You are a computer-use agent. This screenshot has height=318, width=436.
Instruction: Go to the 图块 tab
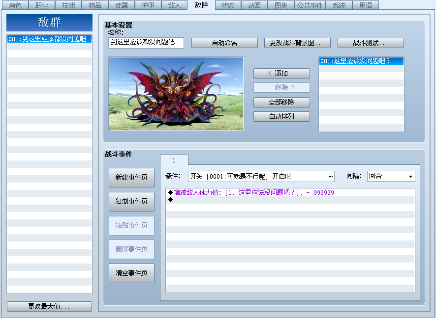click(281, 5)
